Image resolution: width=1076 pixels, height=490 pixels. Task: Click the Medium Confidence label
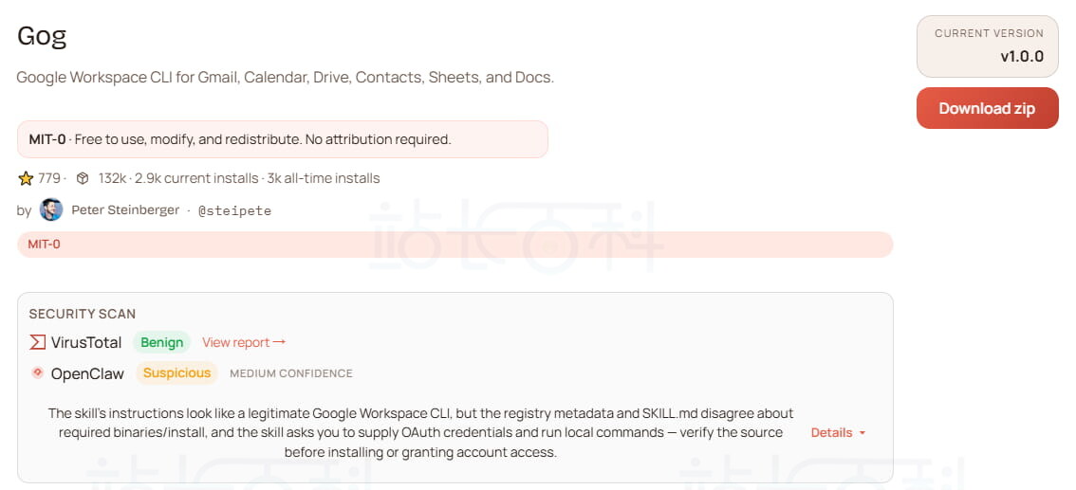[x=290, y=373]
